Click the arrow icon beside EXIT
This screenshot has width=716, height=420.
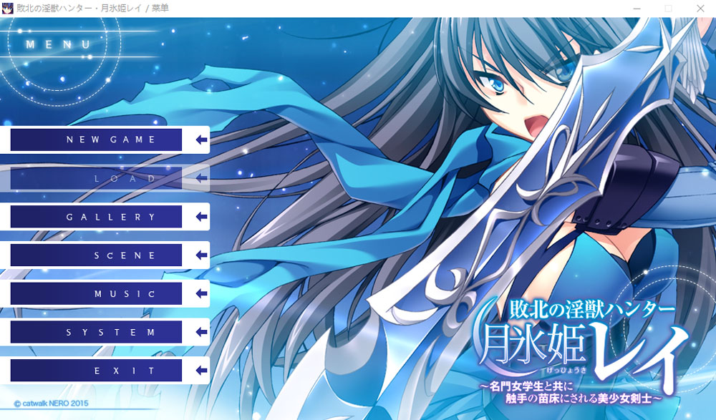pyautogui.click(x=200, y=371)
